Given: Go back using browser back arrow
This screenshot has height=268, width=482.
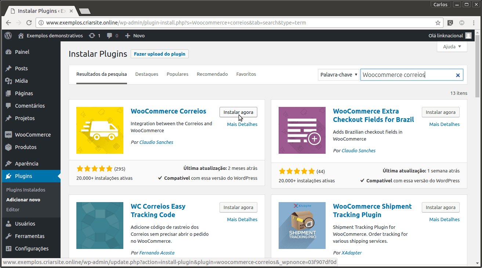Looking at the screenshot, I should click(x=8, y=23).
